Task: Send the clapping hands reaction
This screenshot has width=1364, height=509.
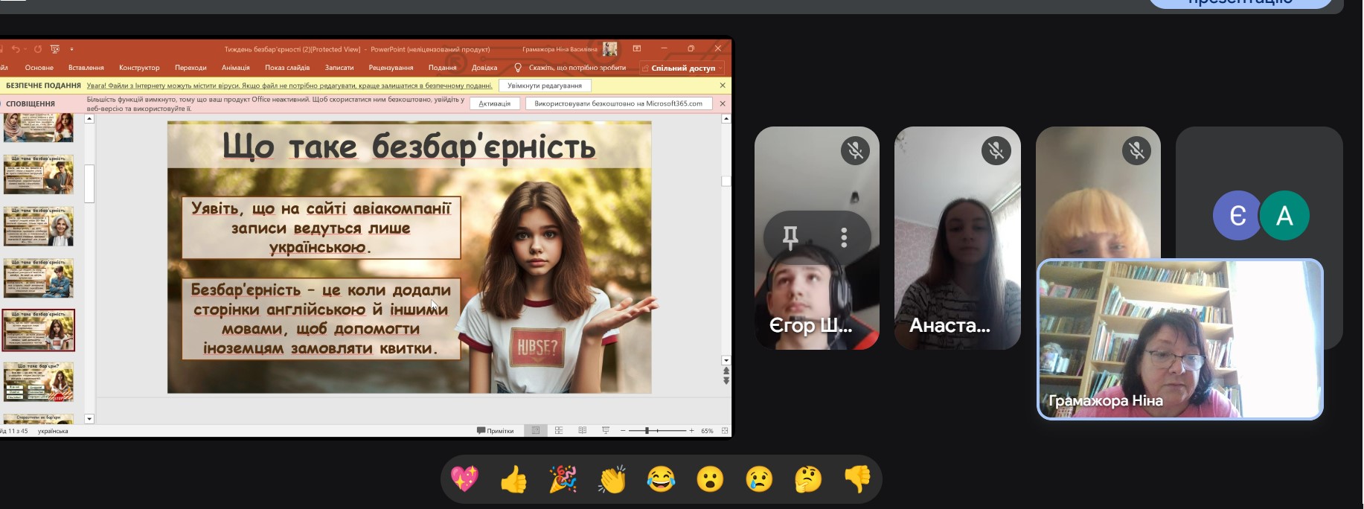Action: tap(612, 479)
